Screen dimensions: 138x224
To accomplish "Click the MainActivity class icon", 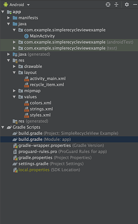I will pyautogui.click(x=26, y=36).
